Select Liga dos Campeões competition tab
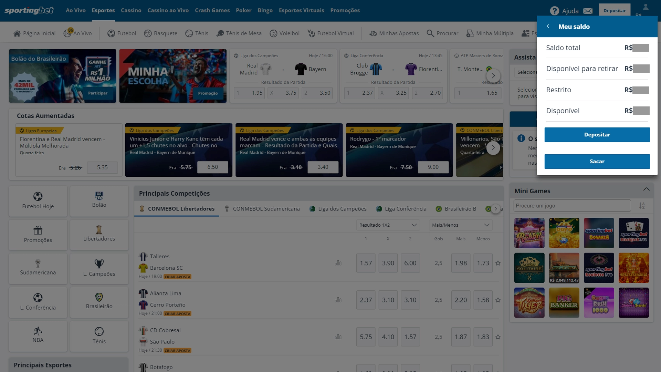The image size is (661, 372). (338, 209)
